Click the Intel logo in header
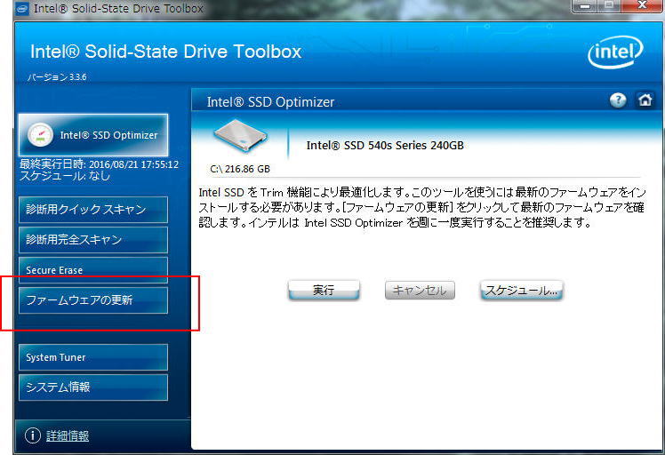Screen dimensions: 665x455 tap(615, 52)
